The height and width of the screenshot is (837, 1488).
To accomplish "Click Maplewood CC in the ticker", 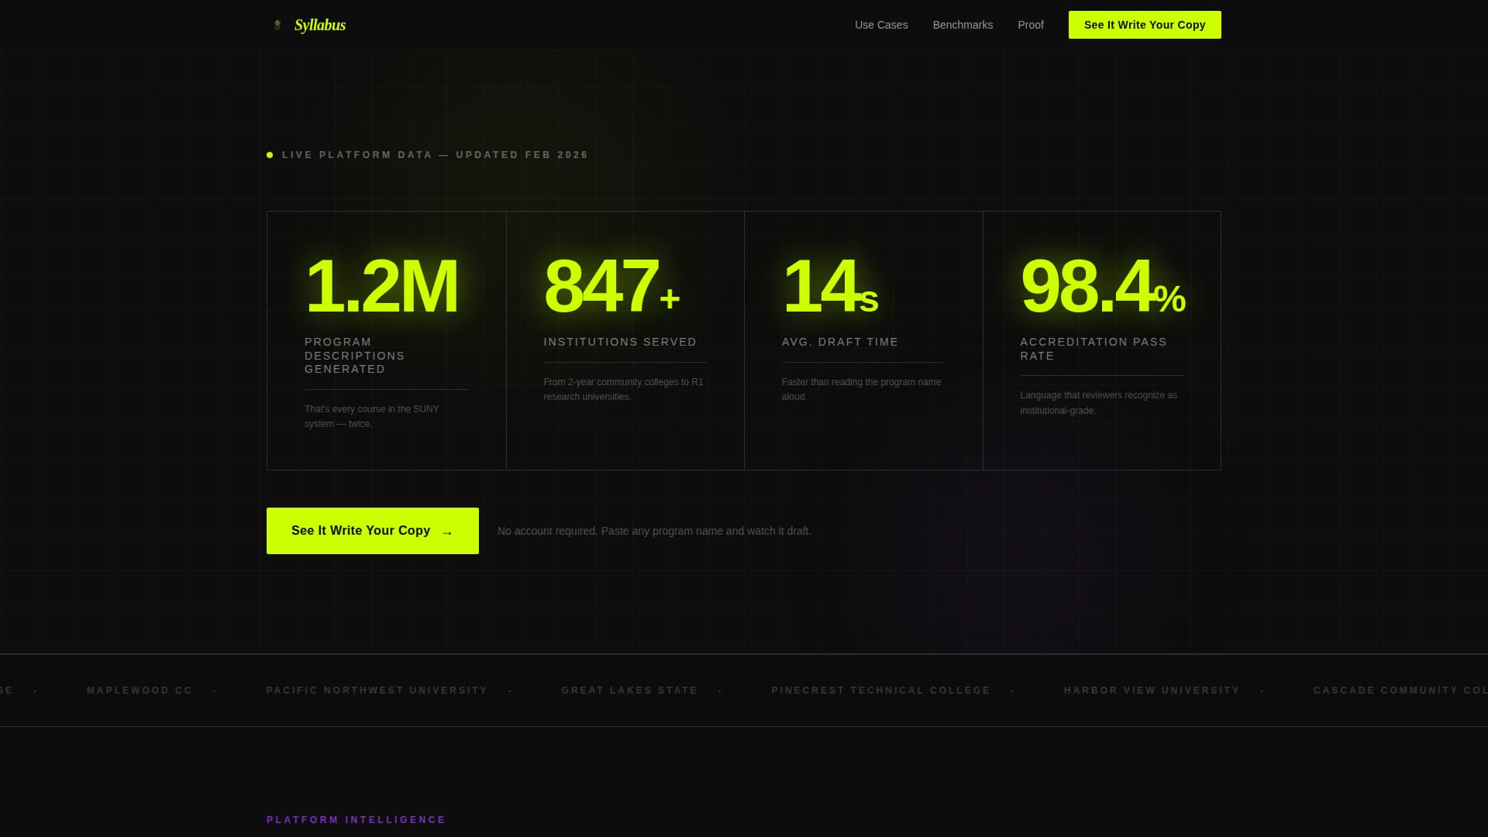I will pos(139,691).
